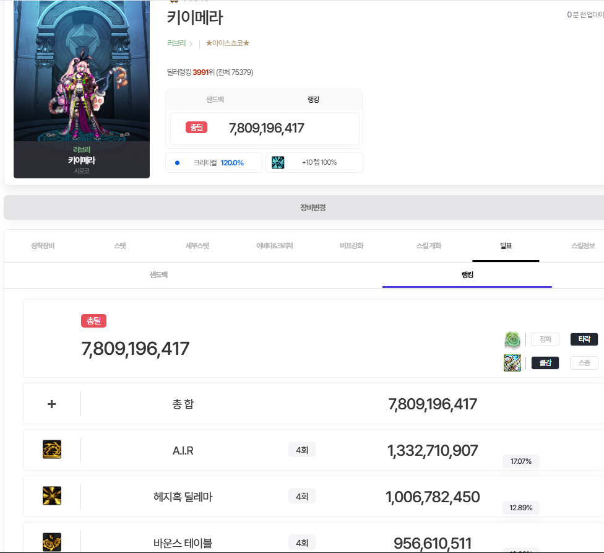Viewport: 604px width, 553px height.
Task: Click the red 총딜 badge in summary box
Action: pyautogui.click(x=196, y=128)
